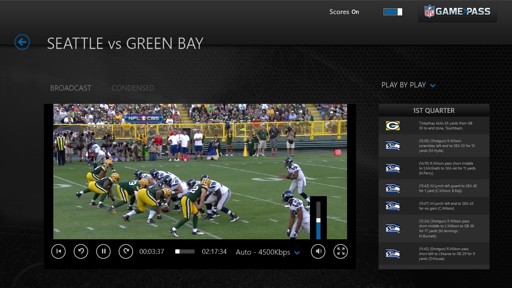
Task: Mute audio with the speaker icon
Action: [318, 252]
